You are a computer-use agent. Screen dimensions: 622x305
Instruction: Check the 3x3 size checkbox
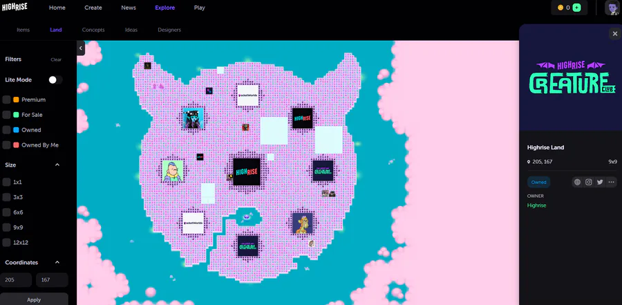pos(6,197)
